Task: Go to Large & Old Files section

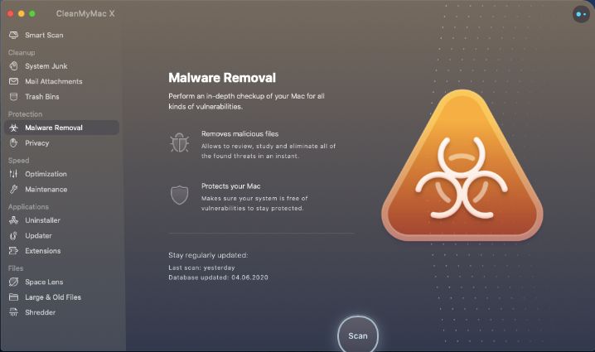Action: tap(53, 297)
